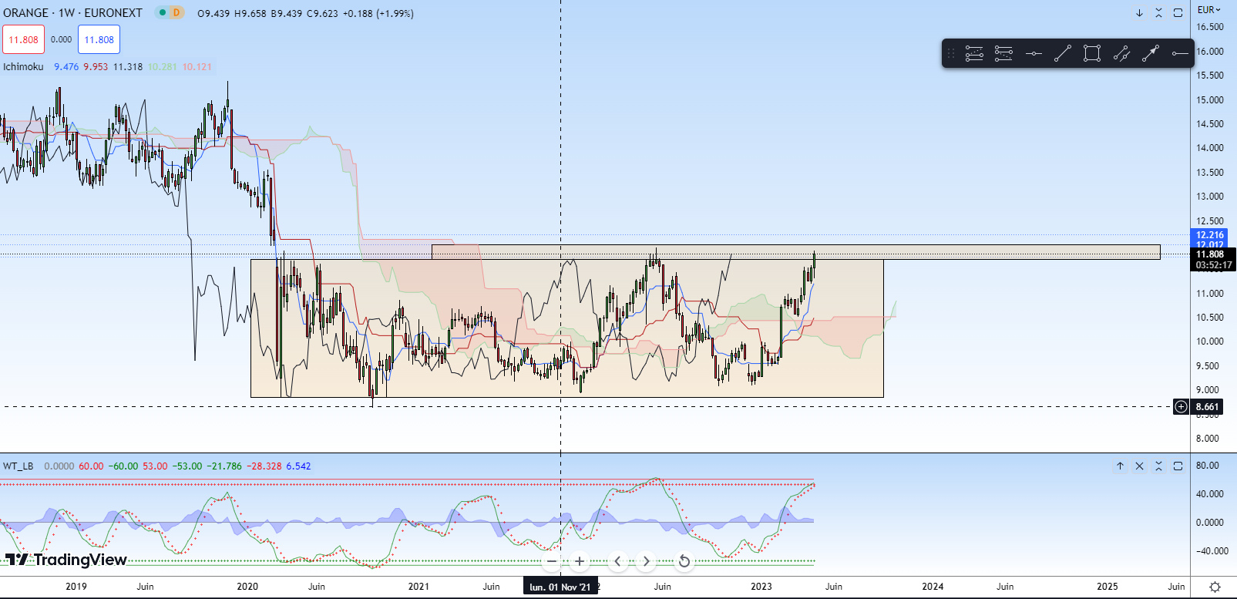Zoom out the chart with minus button
The image size is (1237, 599).
552,561
